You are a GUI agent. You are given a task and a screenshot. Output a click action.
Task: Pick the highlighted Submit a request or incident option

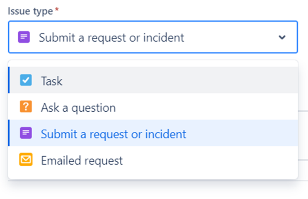[153, 133]
